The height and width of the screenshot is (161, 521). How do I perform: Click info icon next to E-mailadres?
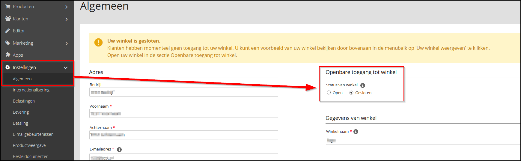coord(119,150)
